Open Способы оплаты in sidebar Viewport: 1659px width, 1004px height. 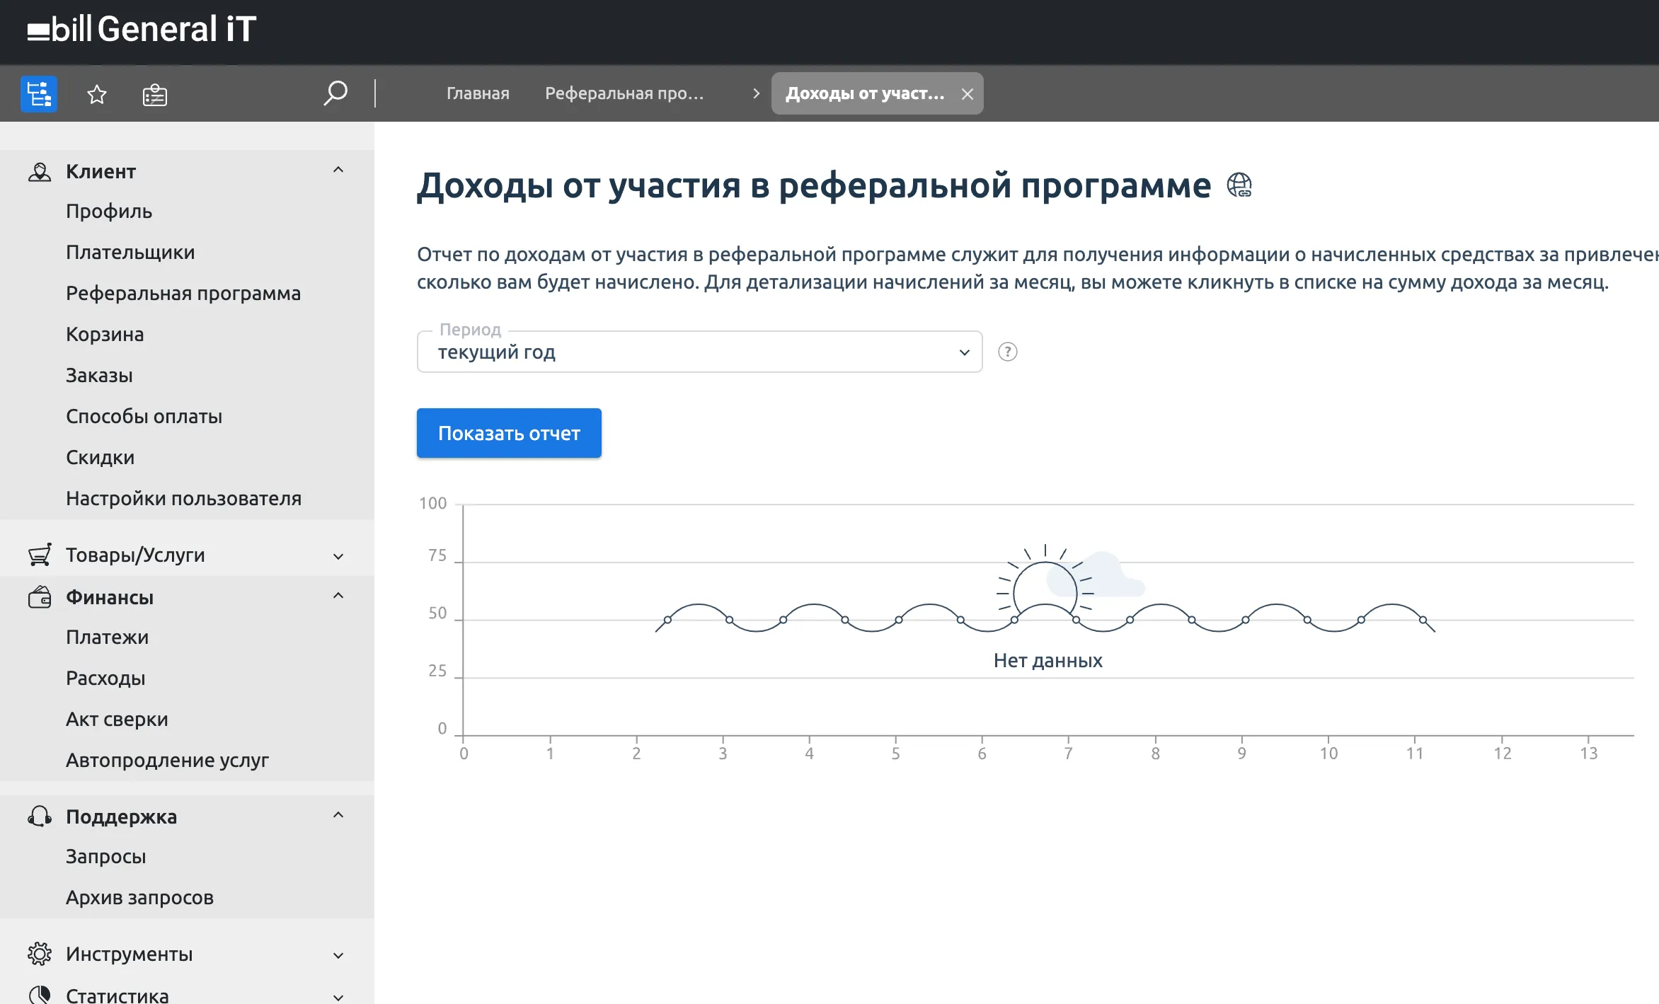pos(144,416)
